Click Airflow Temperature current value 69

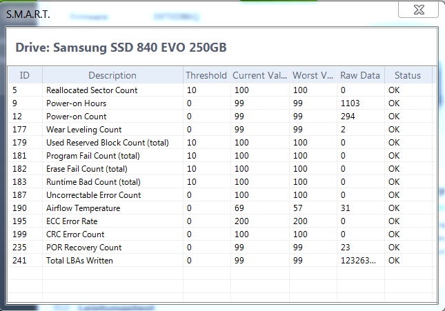tap(239, 208)
